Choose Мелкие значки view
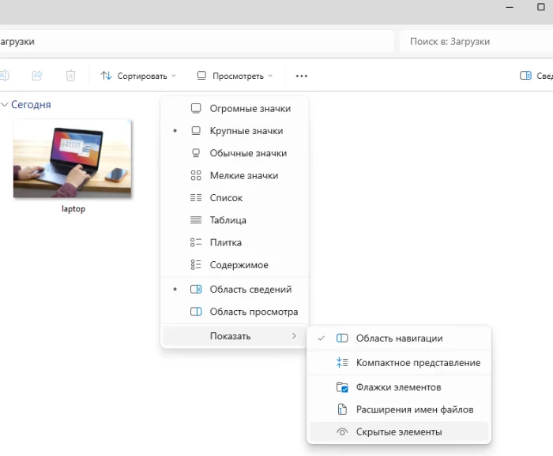Image resolution: width=553 pixels, height=456 pixels. click(x=235, y=175)
